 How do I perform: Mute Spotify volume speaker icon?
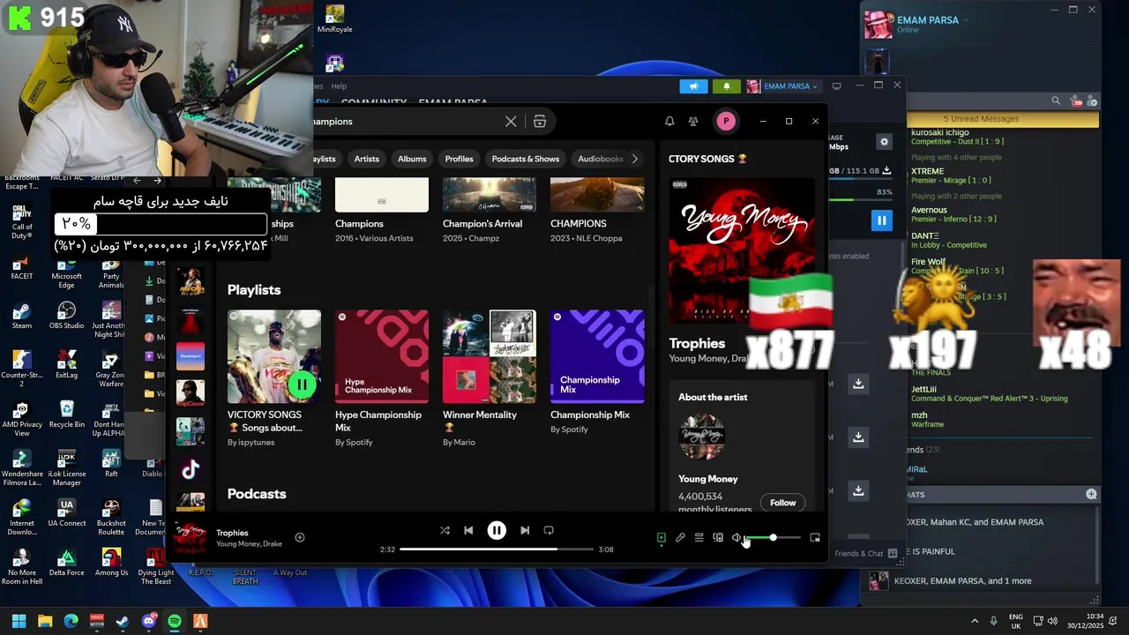(x=736, y=537)
